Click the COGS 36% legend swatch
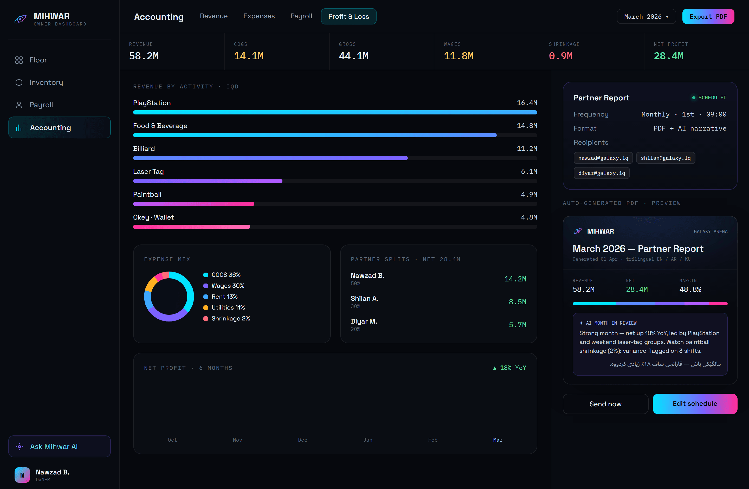The height and width of the screenshot is (489, 749). [x=205, y=275]
